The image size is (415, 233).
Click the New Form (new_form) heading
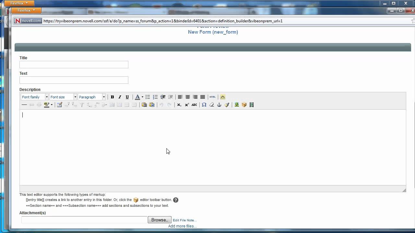[x=213, y=32]
